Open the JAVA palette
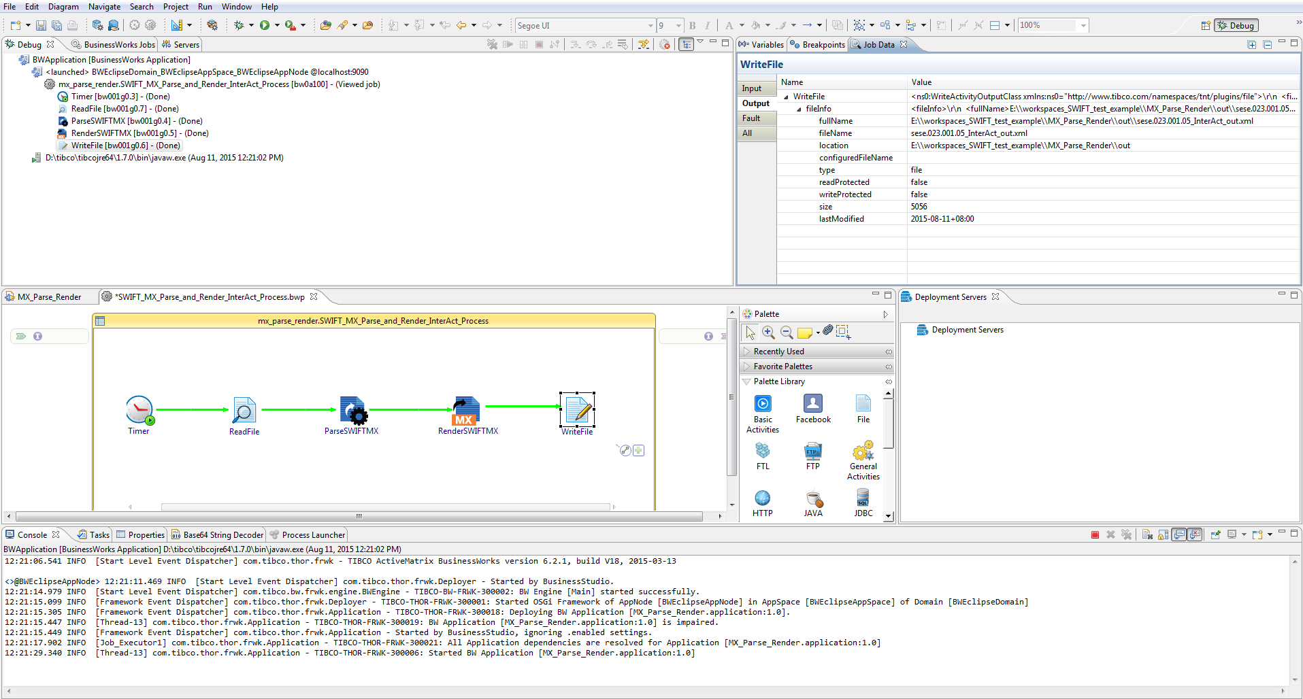The image size is (1303, 699). tap(813, 503)
